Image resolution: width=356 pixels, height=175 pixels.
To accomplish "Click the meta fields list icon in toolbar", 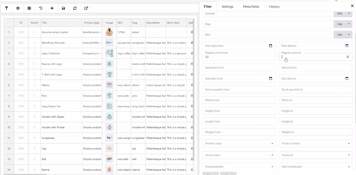I will point(29,8).
